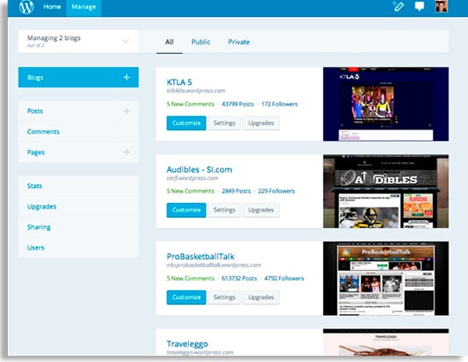Image resolution: width=468 pixels, height=362 pixels.
Task: Click the sinfl.wordpress.com address
Action: tap(192, 178)
